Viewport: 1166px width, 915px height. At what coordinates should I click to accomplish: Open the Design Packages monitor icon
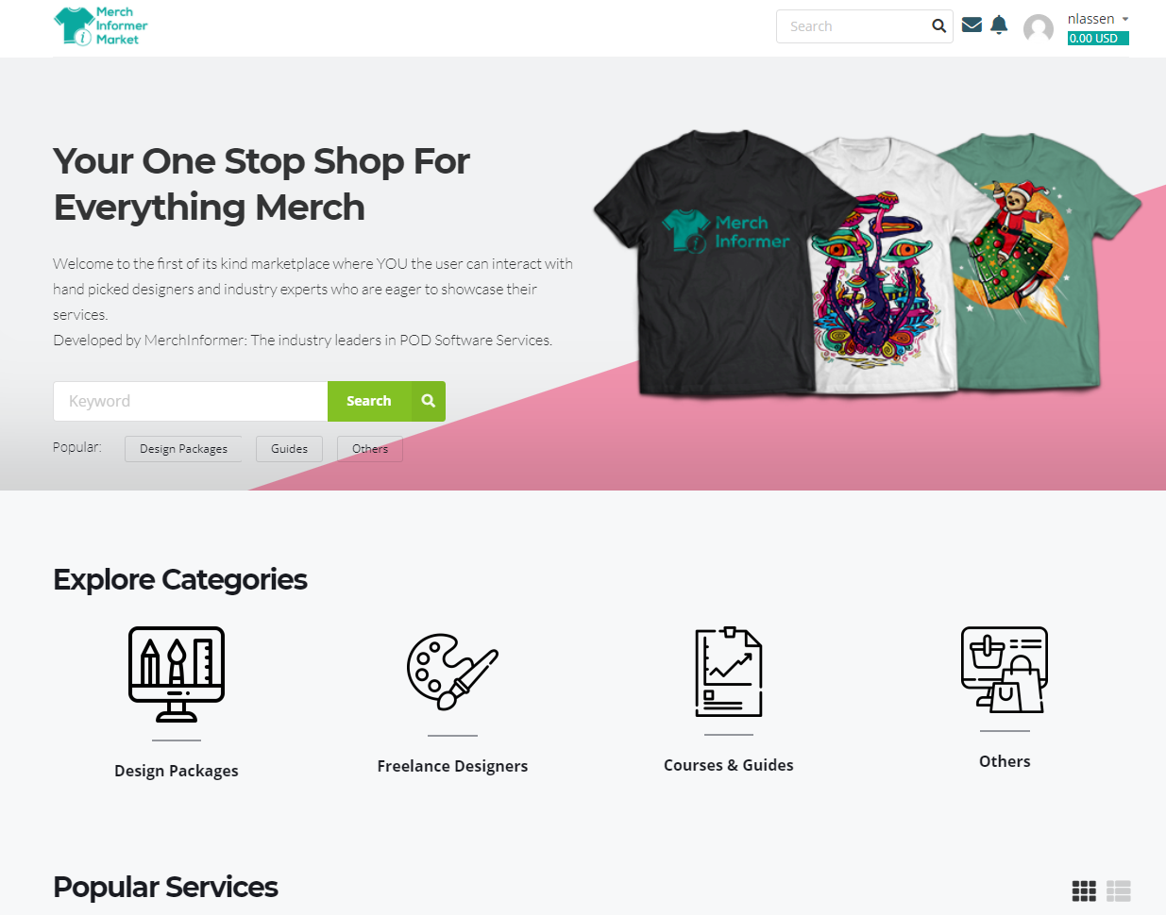(x=177, y=674)
